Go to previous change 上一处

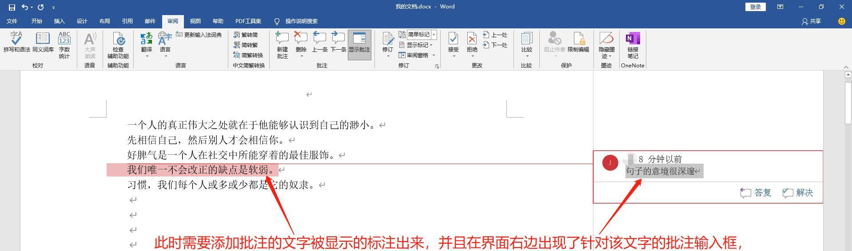495,35
